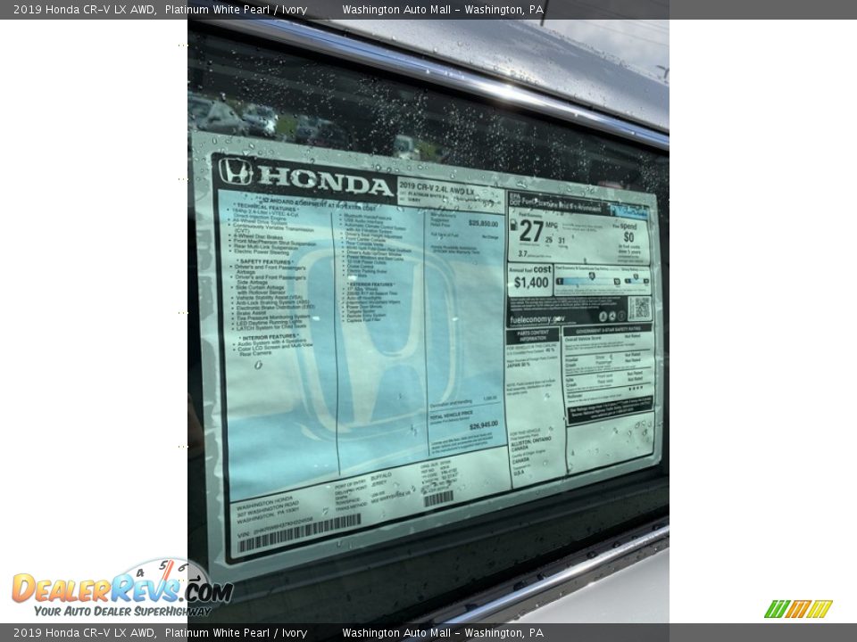Click the small barcode near port of entry
The image size is (857, 642).
(x=438, y=498)
